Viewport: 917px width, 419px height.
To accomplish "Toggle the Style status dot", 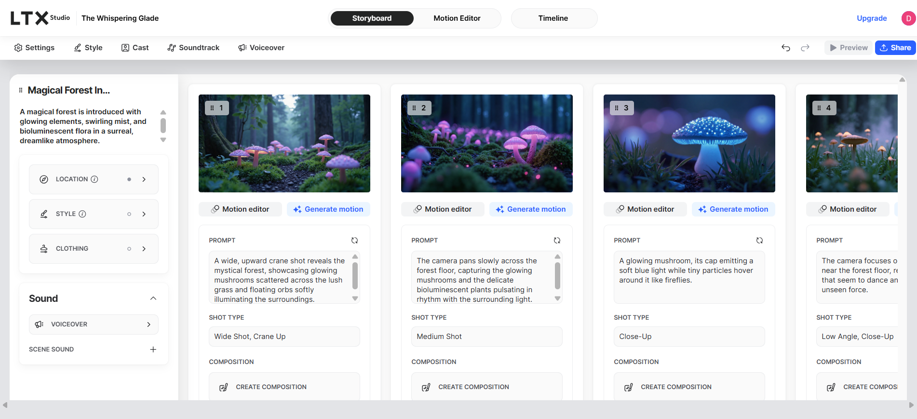I will pyautogui.click(x=129, y=214).
